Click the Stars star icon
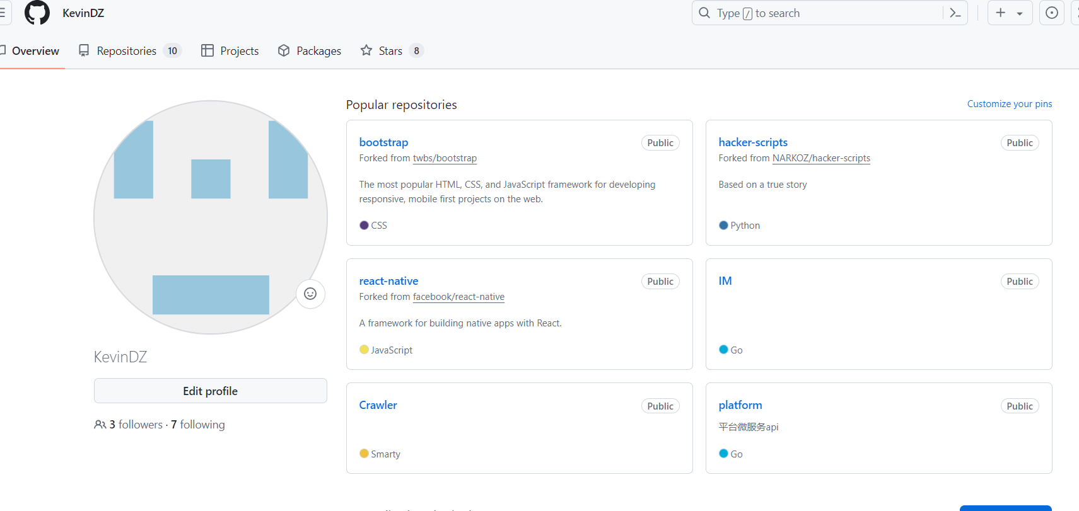Viewport: 1079px width, 511px height. pyautogui.click(x=366, y=50)
